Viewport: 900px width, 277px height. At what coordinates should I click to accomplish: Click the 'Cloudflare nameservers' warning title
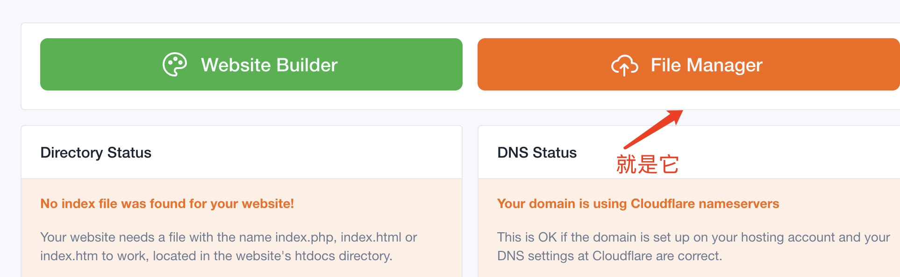(638, 203)
